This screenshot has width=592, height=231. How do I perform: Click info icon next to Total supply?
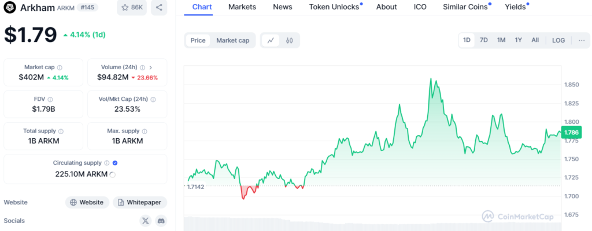[x=61, y=131]
